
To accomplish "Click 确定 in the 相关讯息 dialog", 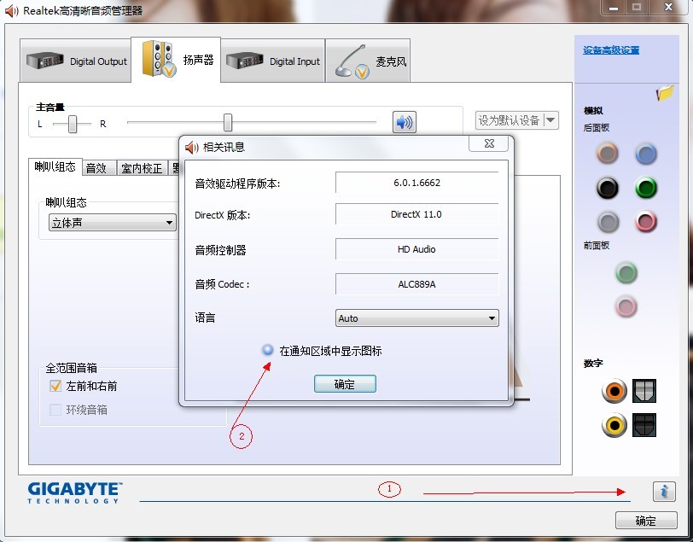I will click(345, 384).
